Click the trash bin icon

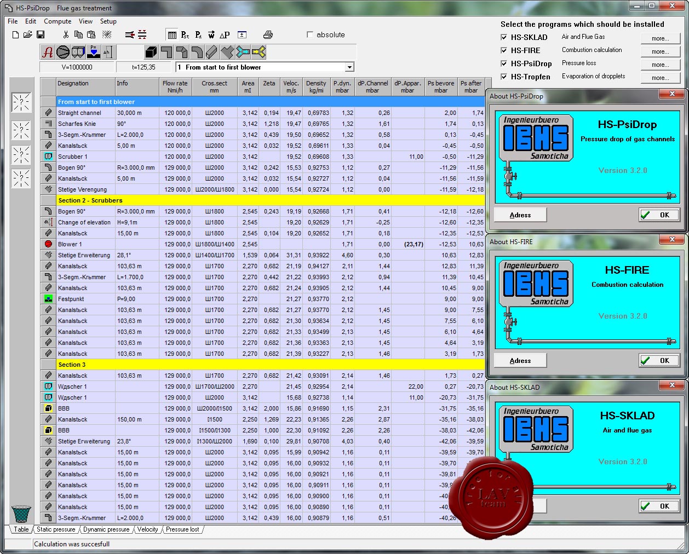pyautogui.click(x=21, y=514)
